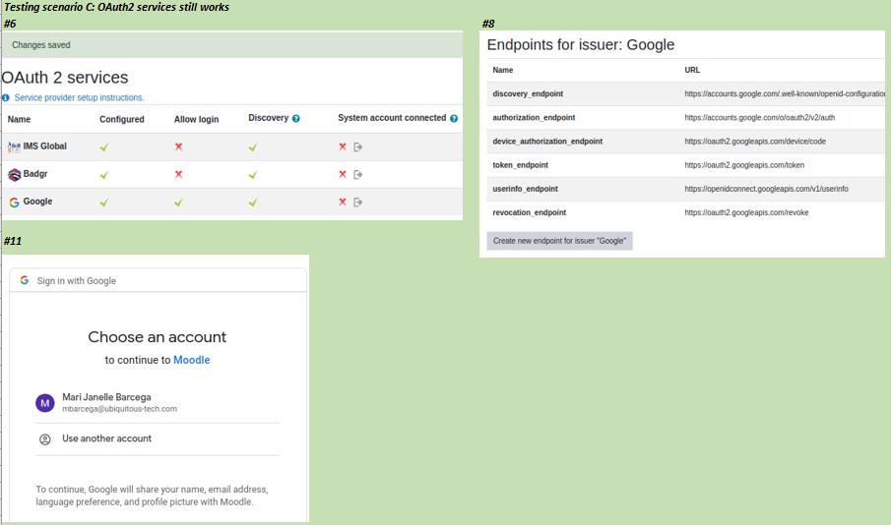Toggle Allow login check for Google

coord(178,203)
